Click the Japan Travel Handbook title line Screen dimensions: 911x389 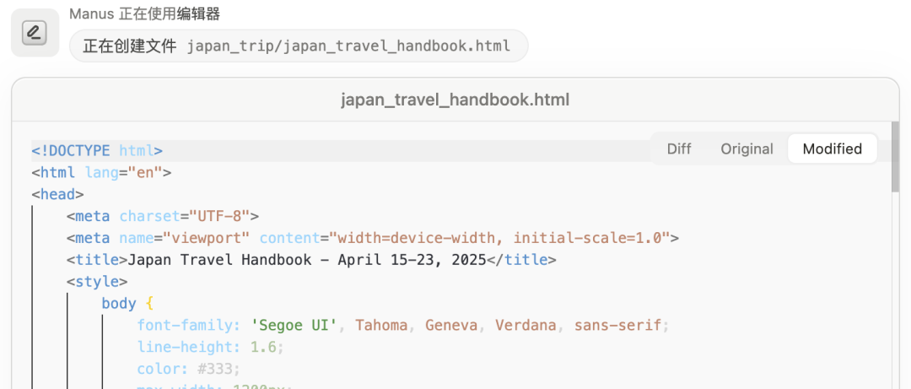click(x=311, y=260)
